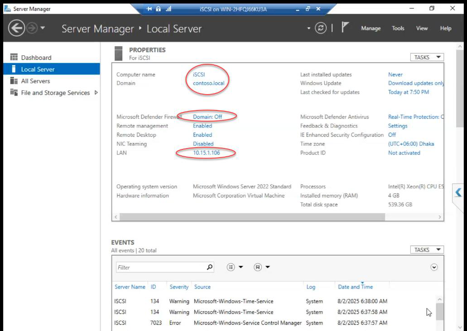
Task: Sort events by Server Name column
Action: point(130,287)
